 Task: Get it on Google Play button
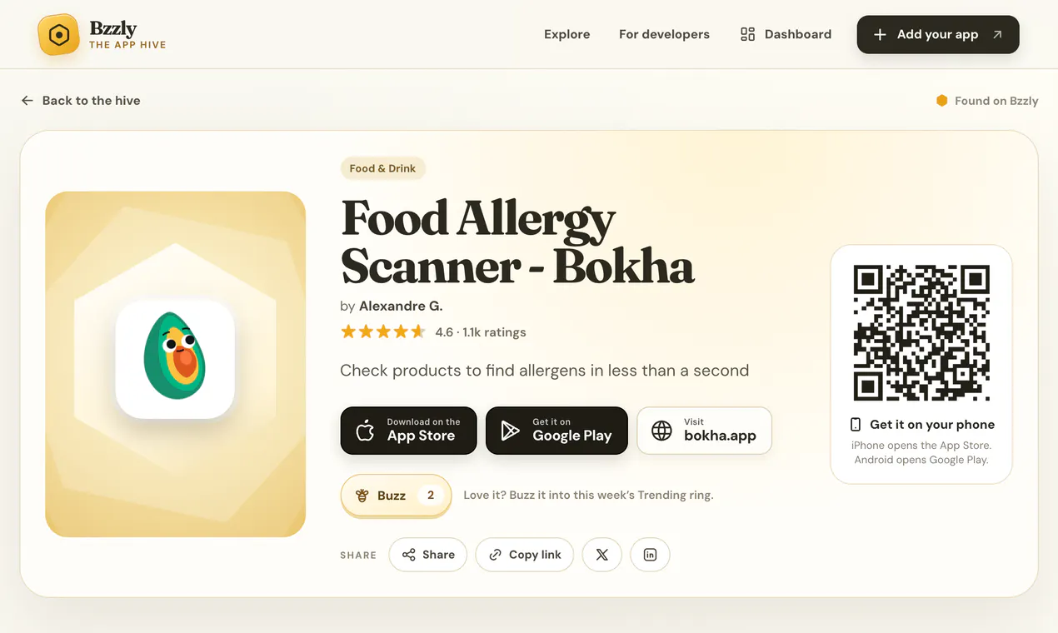tap(556, 431)
